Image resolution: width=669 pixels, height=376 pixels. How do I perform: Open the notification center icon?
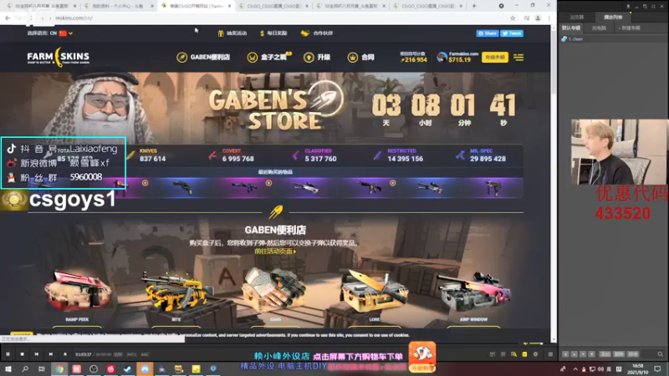(657, 368)
